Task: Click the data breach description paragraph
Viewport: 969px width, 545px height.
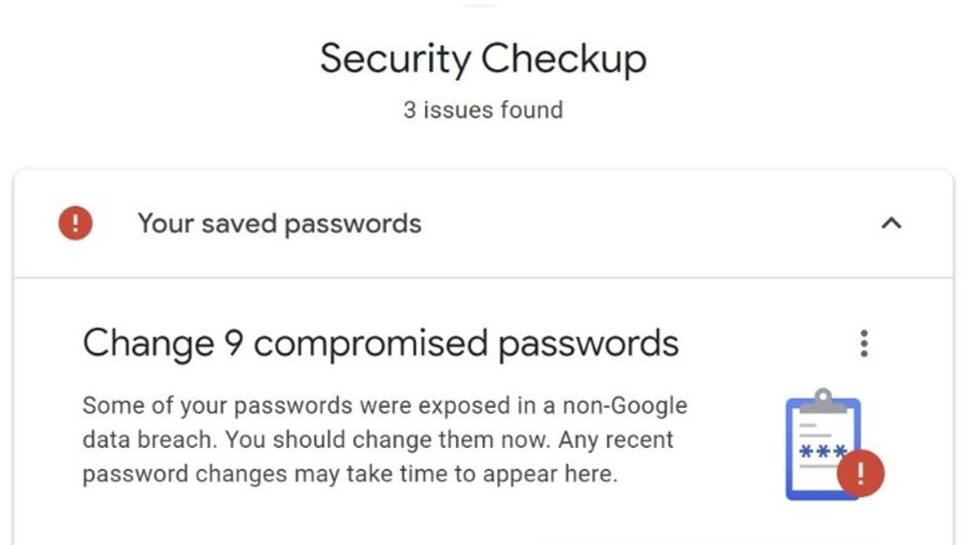Action: (385, 440)
